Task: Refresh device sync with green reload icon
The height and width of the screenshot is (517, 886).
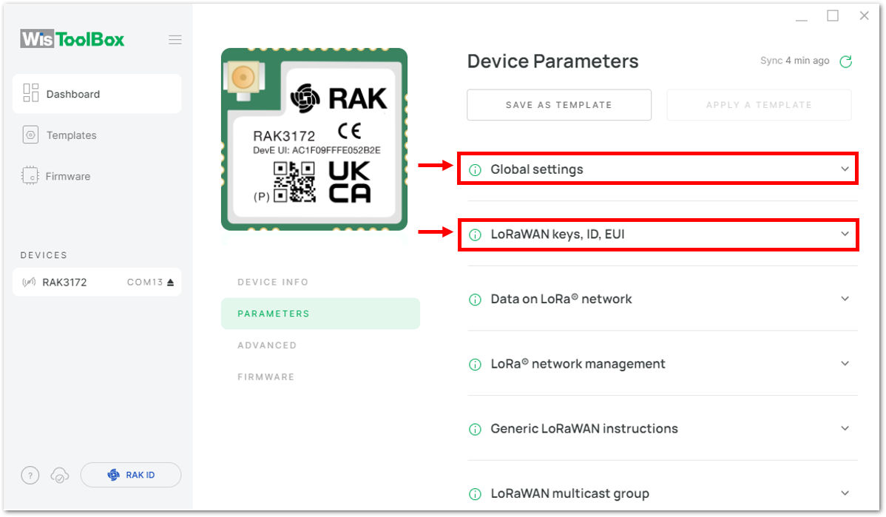Action: [x=846, y=61]
